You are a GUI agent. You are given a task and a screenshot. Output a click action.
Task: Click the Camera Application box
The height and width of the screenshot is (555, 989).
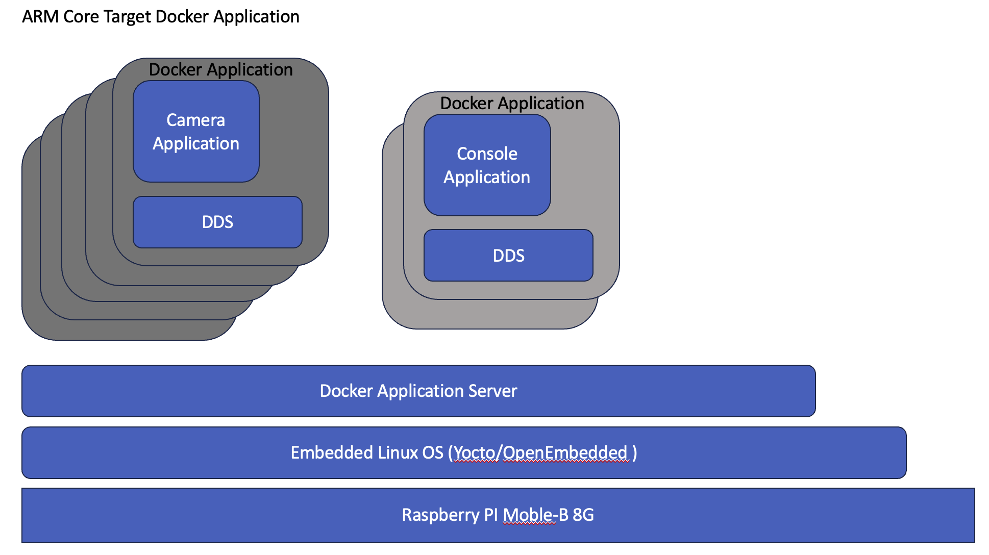point(196,132)
